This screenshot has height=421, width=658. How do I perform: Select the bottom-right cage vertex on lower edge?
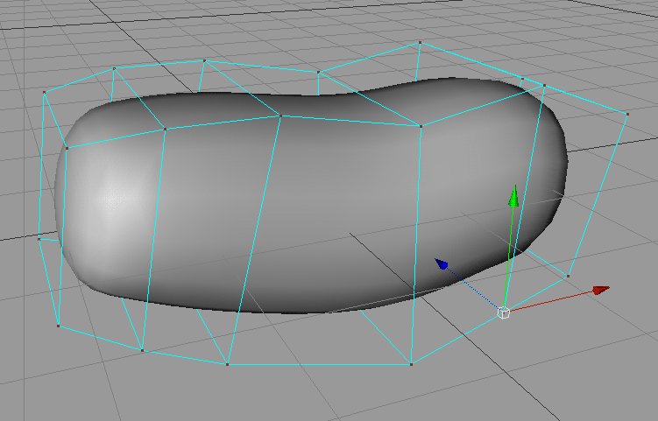tap(411, 364)
